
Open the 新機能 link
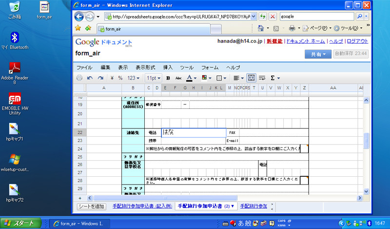point(274,41)
